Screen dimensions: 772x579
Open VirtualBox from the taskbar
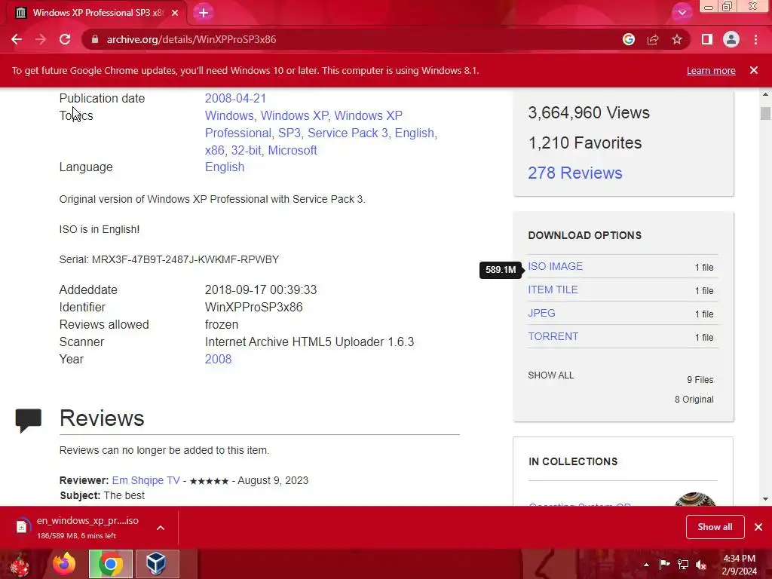click(x=157, y=564)
